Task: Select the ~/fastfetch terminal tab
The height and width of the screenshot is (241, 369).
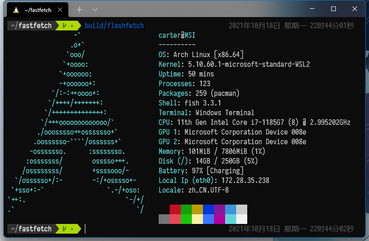Action: point(38,10)
